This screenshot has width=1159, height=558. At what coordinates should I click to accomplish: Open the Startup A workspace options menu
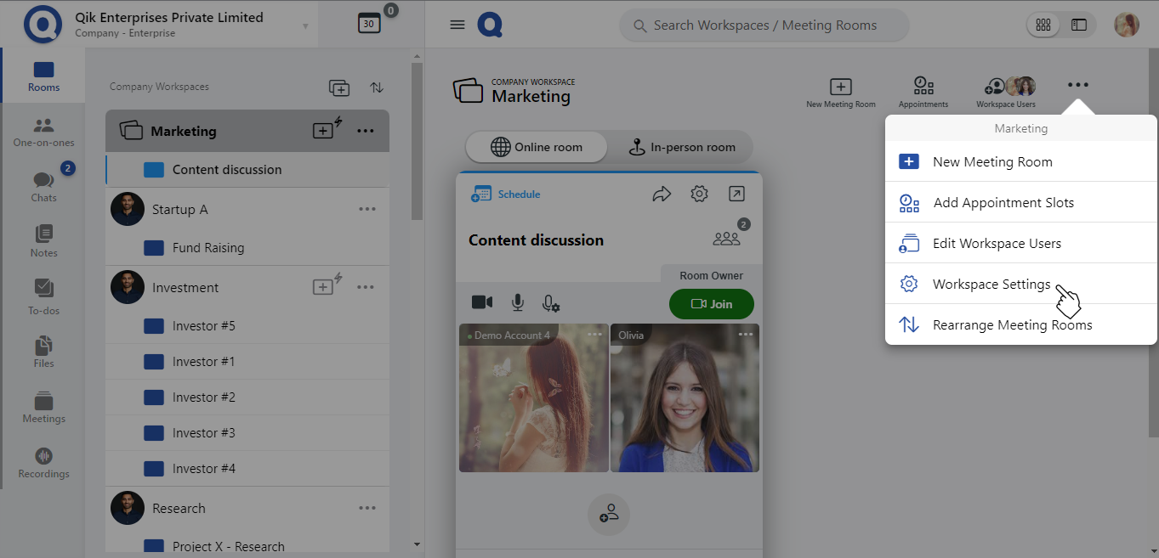coord(367,209)
